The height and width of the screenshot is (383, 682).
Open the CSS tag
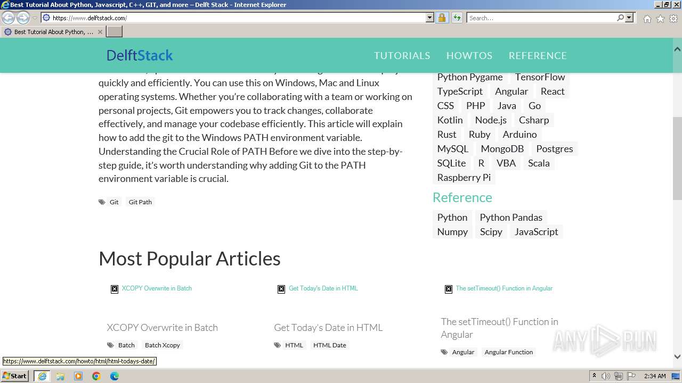click(445, 106)
